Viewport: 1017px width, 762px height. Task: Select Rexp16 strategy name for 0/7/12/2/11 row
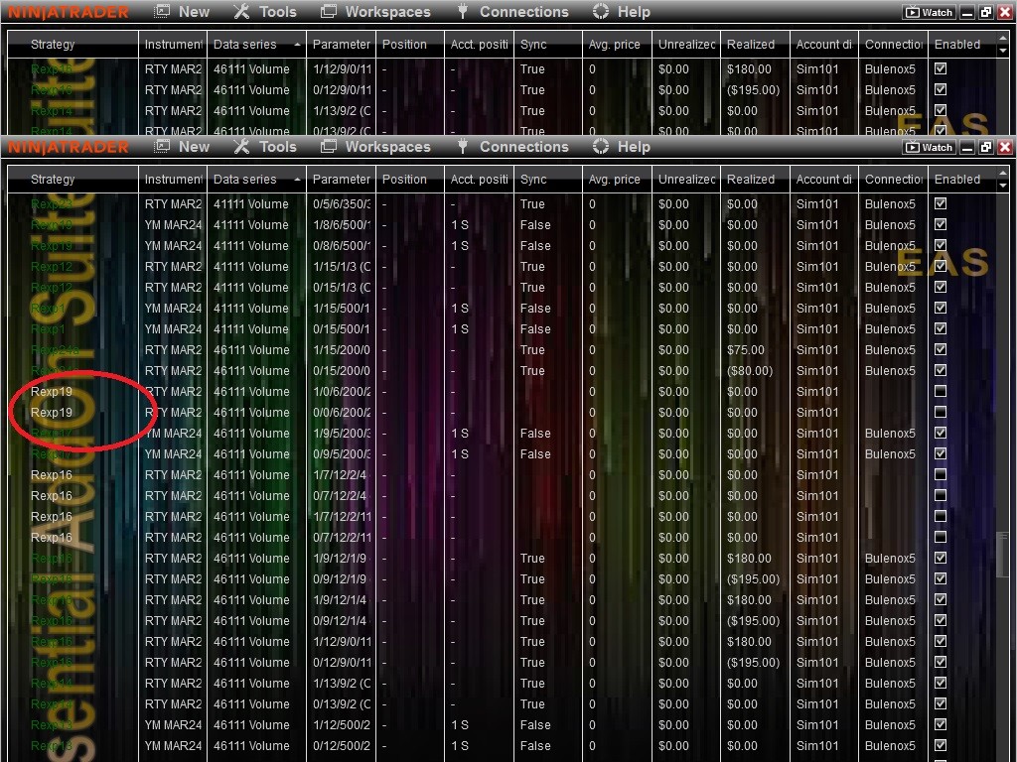click(52, 537)
